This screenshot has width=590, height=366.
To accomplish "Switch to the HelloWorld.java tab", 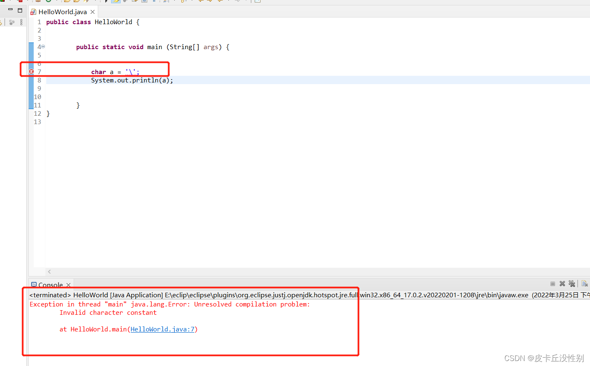I will [x=62, y=12].
